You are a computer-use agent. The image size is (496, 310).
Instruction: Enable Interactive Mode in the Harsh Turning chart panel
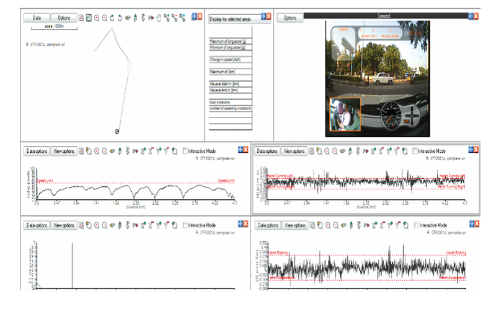[x=415, y=151]
